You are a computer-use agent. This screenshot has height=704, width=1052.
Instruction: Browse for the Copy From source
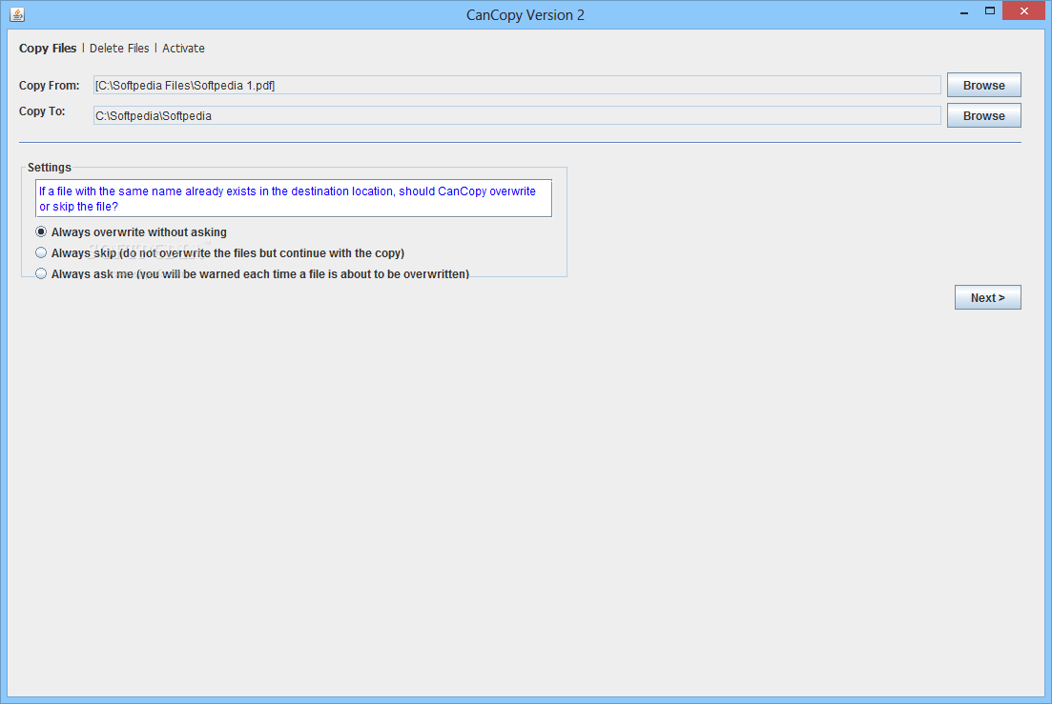983,85
